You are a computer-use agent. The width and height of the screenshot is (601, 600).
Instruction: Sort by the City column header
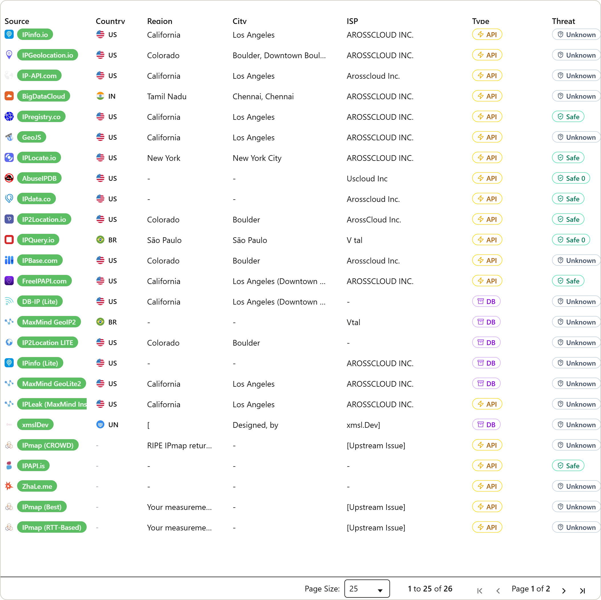pos(239,21)
